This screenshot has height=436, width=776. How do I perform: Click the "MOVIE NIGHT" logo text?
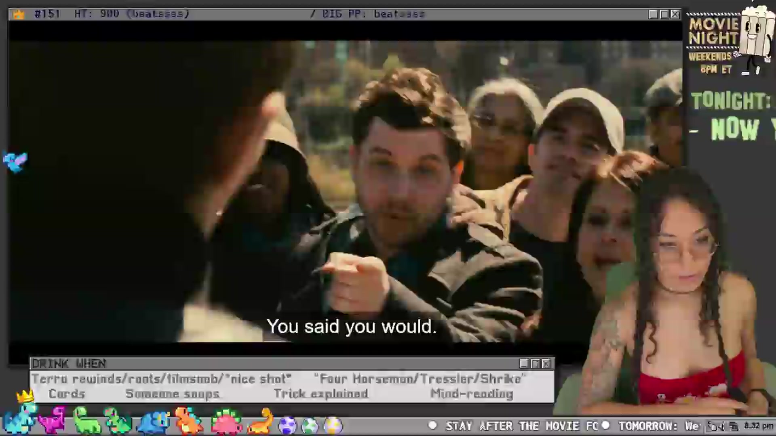tap(713, 31)
